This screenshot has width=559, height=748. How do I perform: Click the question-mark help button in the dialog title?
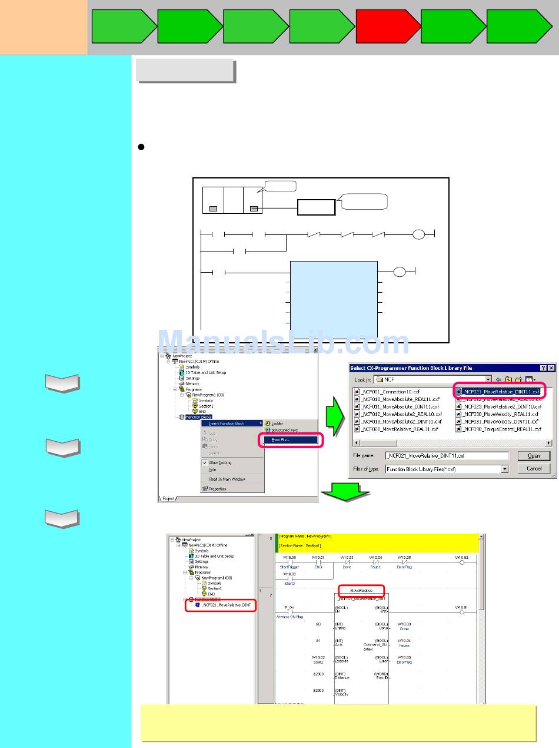coord(543,368)
